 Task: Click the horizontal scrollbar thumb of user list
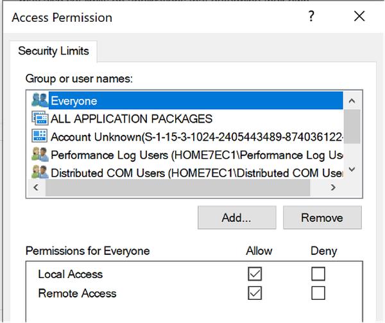tap(178, 188)
